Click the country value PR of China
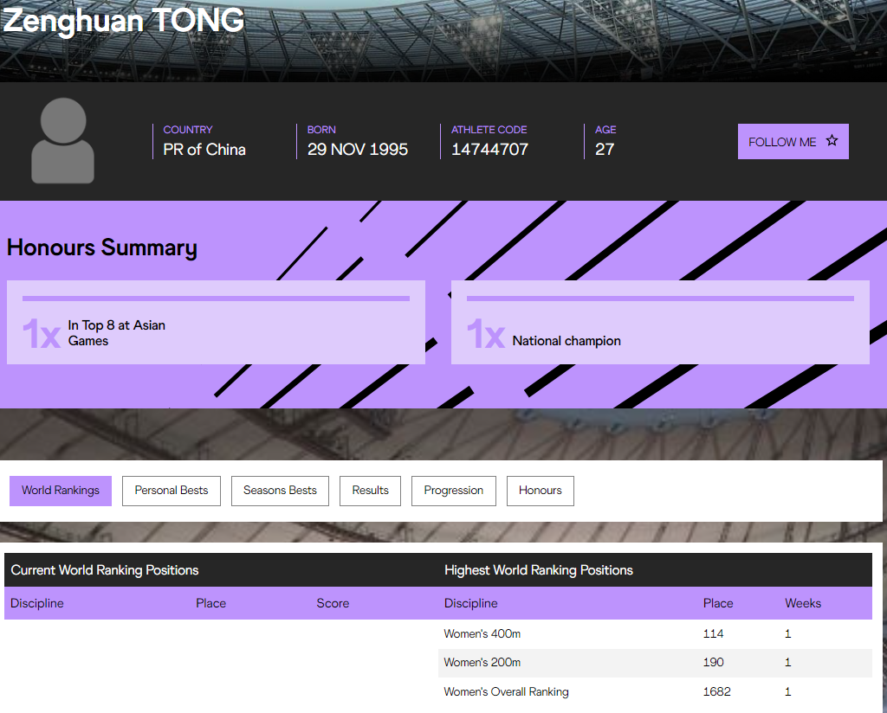887x713 pixels. [204, 150]
